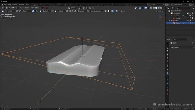
Task: Open the Object Constraints properties tab
Action: [x=168, y=83]
